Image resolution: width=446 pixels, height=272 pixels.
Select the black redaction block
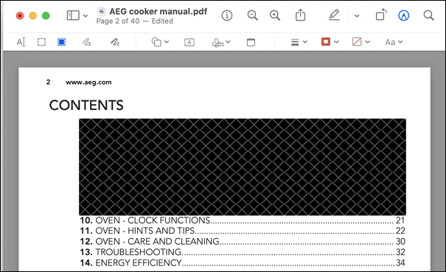tap(243, 167)
